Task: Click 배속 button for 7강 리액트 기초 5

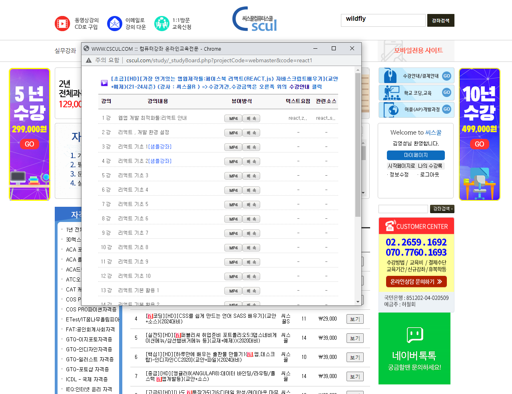Action: (251, 205)
